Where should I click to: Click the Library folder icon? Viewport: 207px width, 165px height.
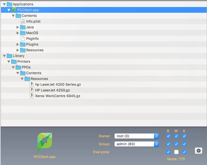(x=9, y=56)
